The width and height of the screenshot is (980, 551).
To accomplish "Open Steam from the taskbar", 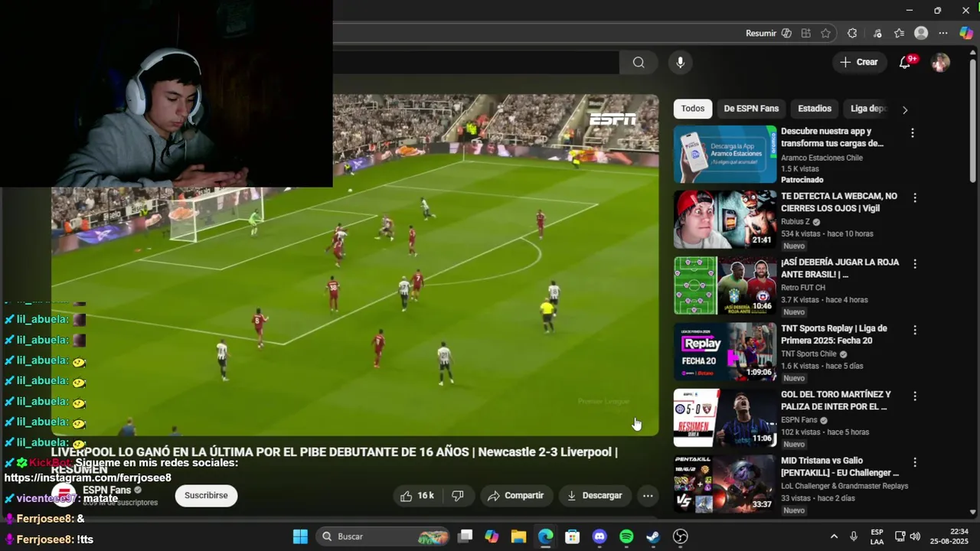I will 653,536.
